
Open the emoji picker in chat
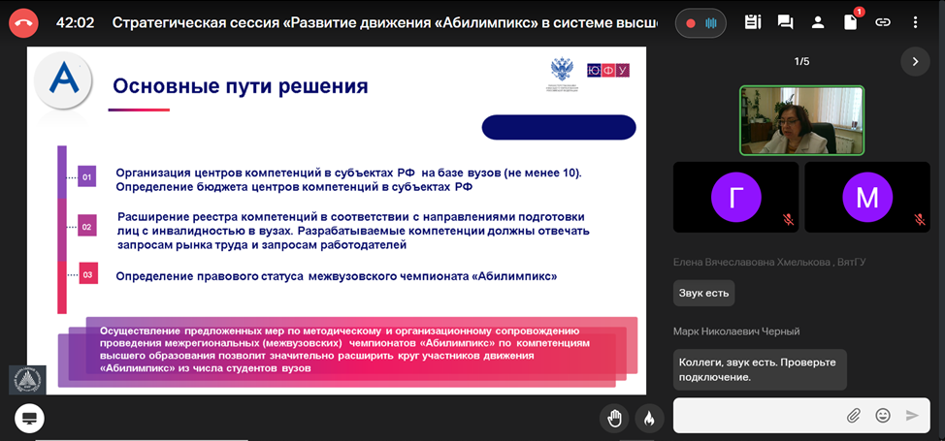click(883, 415)
